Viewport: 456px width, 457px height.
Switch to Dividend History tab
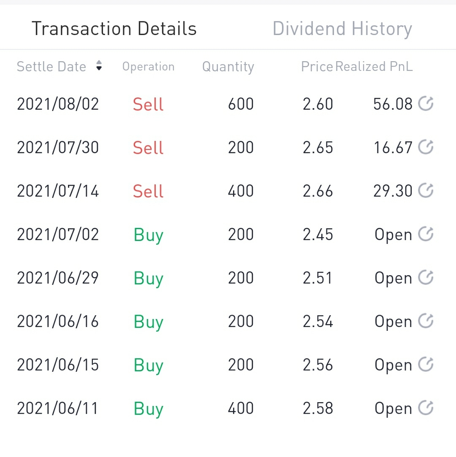click(x=342, y=29)
